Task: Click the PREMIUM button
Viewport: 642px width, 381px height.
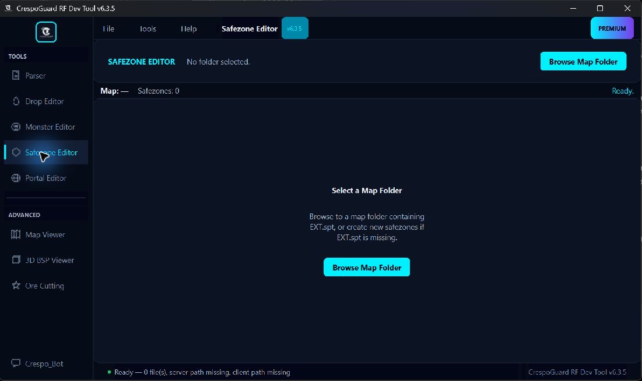Action: click(612, 28)
